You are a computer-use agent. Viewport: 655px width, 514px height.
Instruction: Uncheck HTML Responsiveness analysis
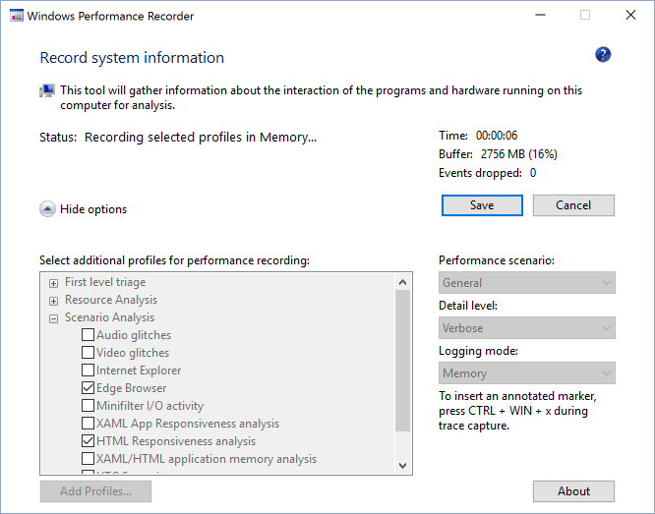pos(88,441)
